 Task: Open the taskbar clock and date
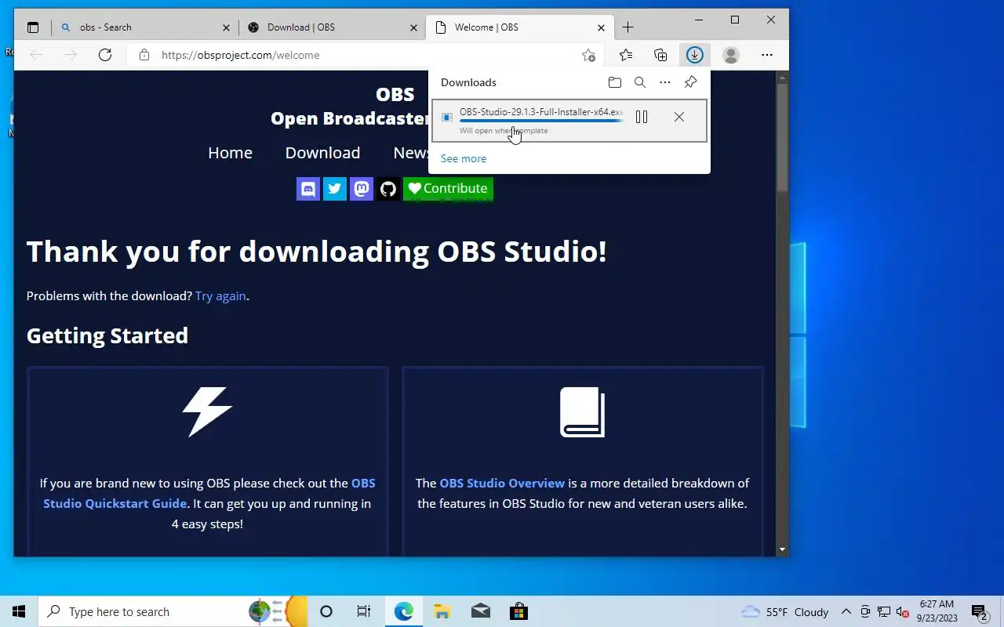pos(937,611)
